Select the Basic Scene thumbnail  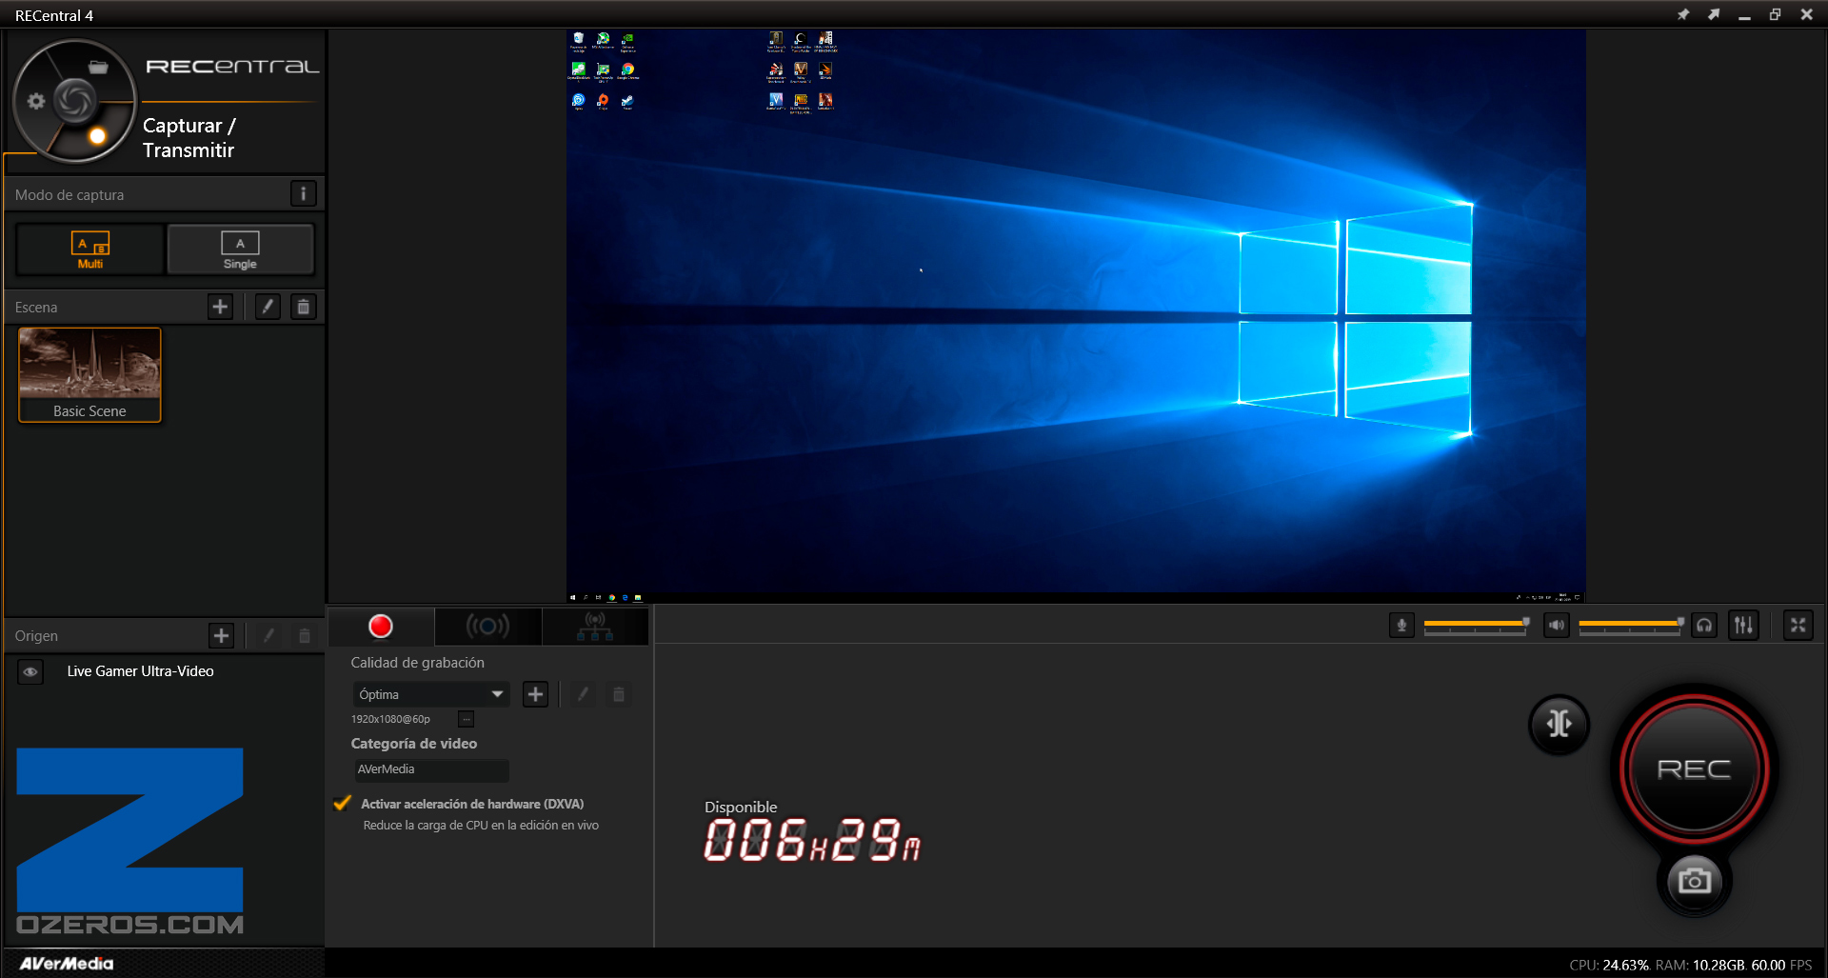[x=89, y=374]
